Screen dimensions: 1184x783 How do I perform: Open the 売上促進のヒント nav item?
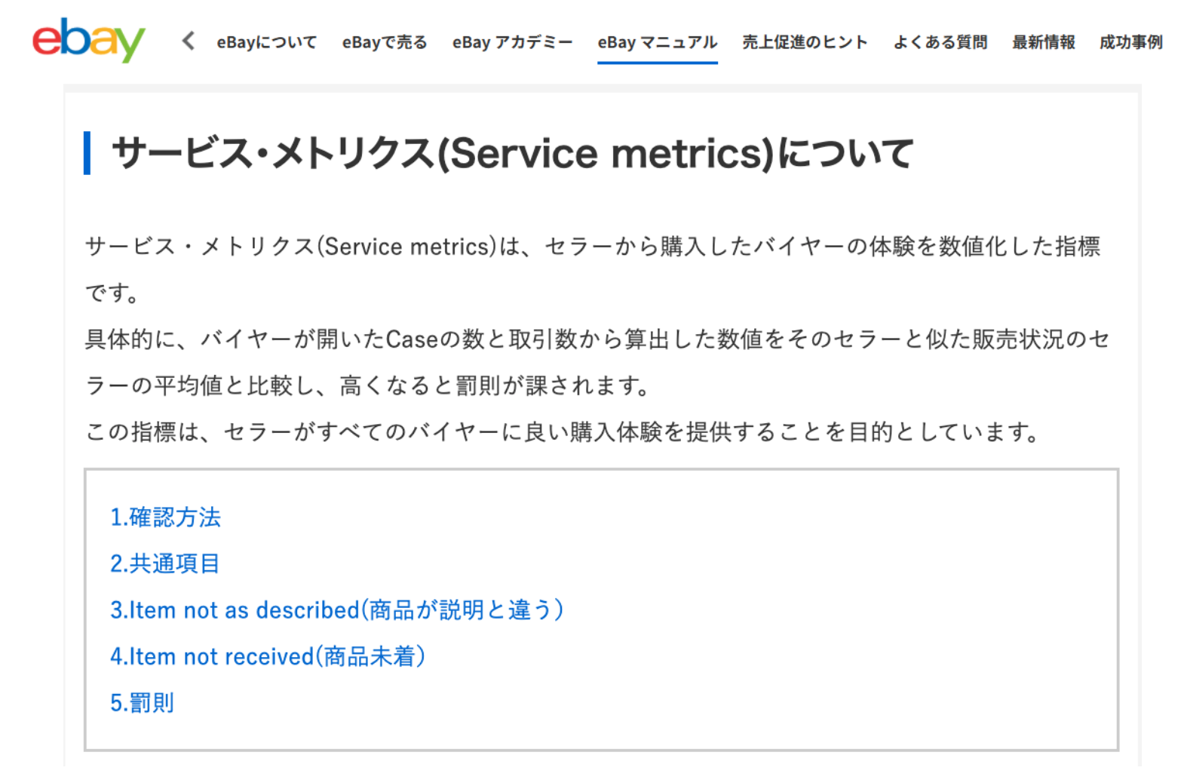pyautogui.click(x=805, y=42)
